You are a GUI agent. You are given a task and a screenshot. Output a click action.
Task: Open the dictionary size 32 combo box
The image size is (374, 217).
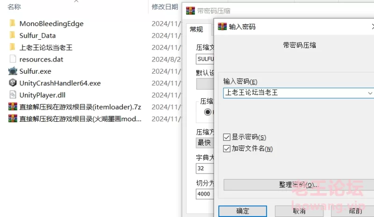point(205,168)
